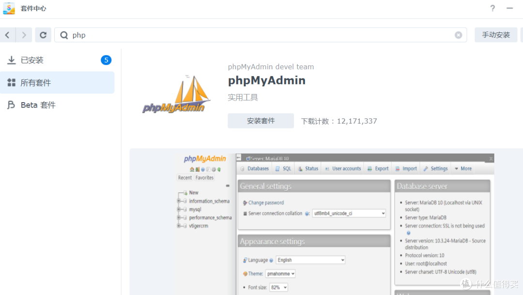The image size is (523, 295).
Task: Open Package Center help
Action: [492, 8]
